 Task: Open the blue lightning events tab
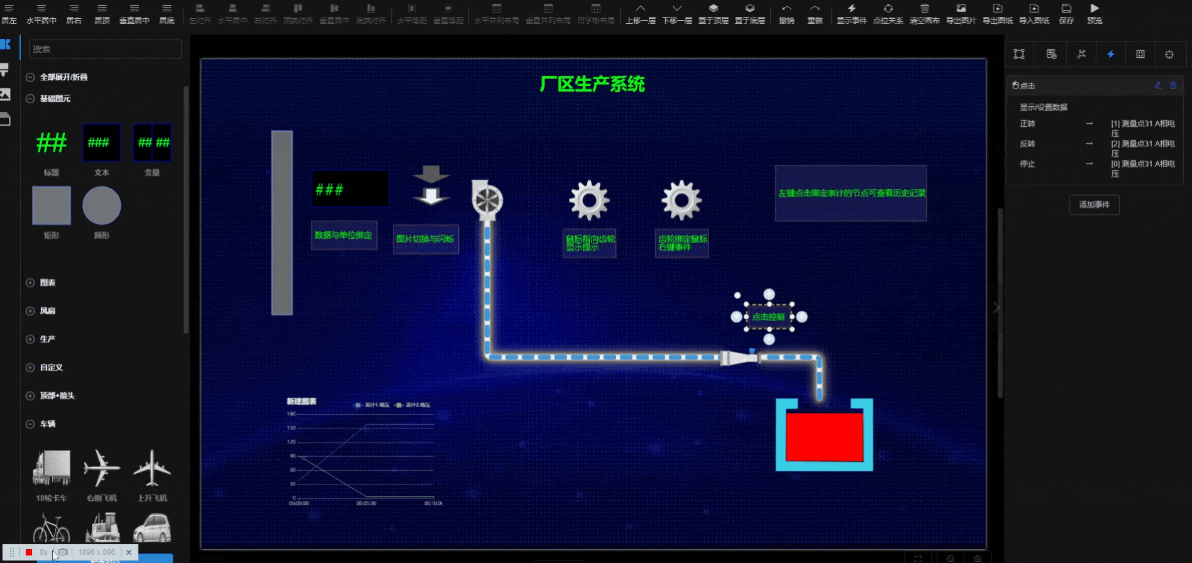[1111, 55]
